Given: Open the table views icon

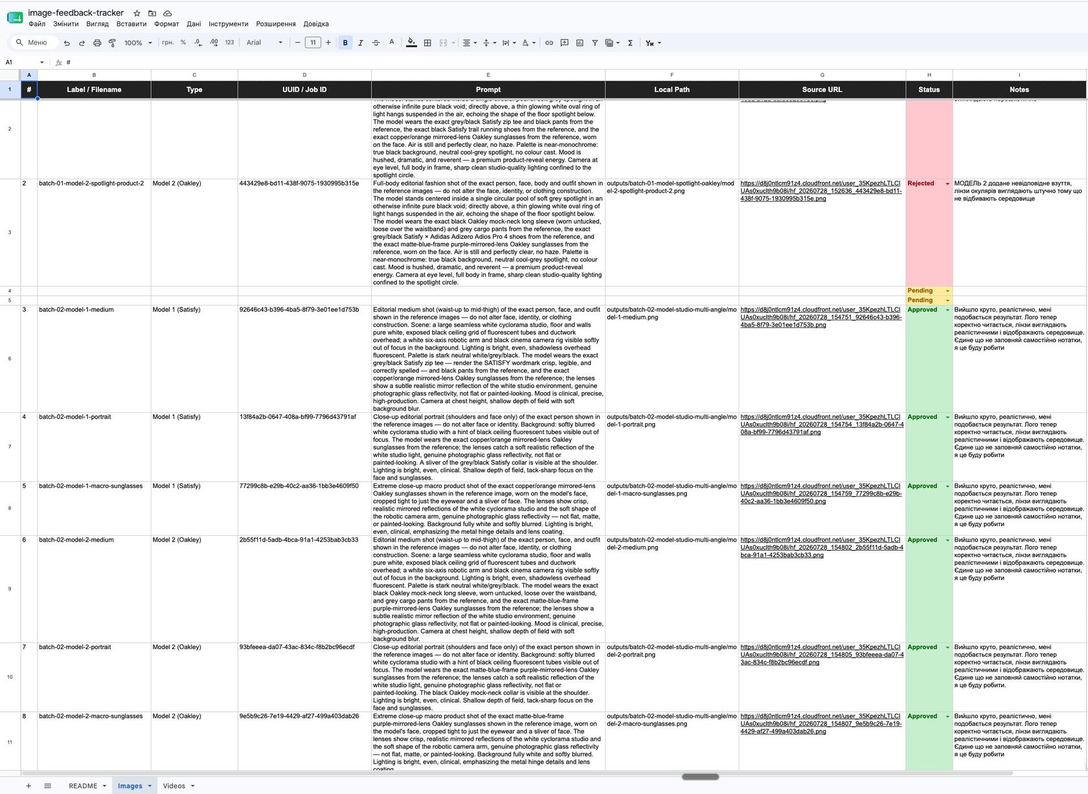Looking at the screenshot, I should click(612, 43).
